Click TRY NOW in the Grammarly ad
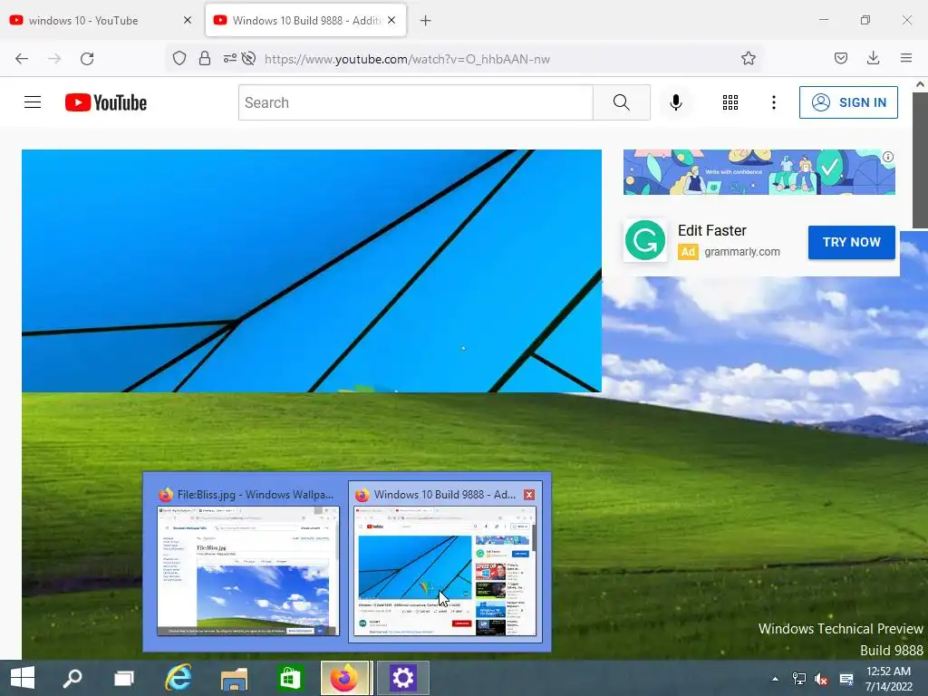This screenshot has height=696, width=928. (x=852, y=242)
